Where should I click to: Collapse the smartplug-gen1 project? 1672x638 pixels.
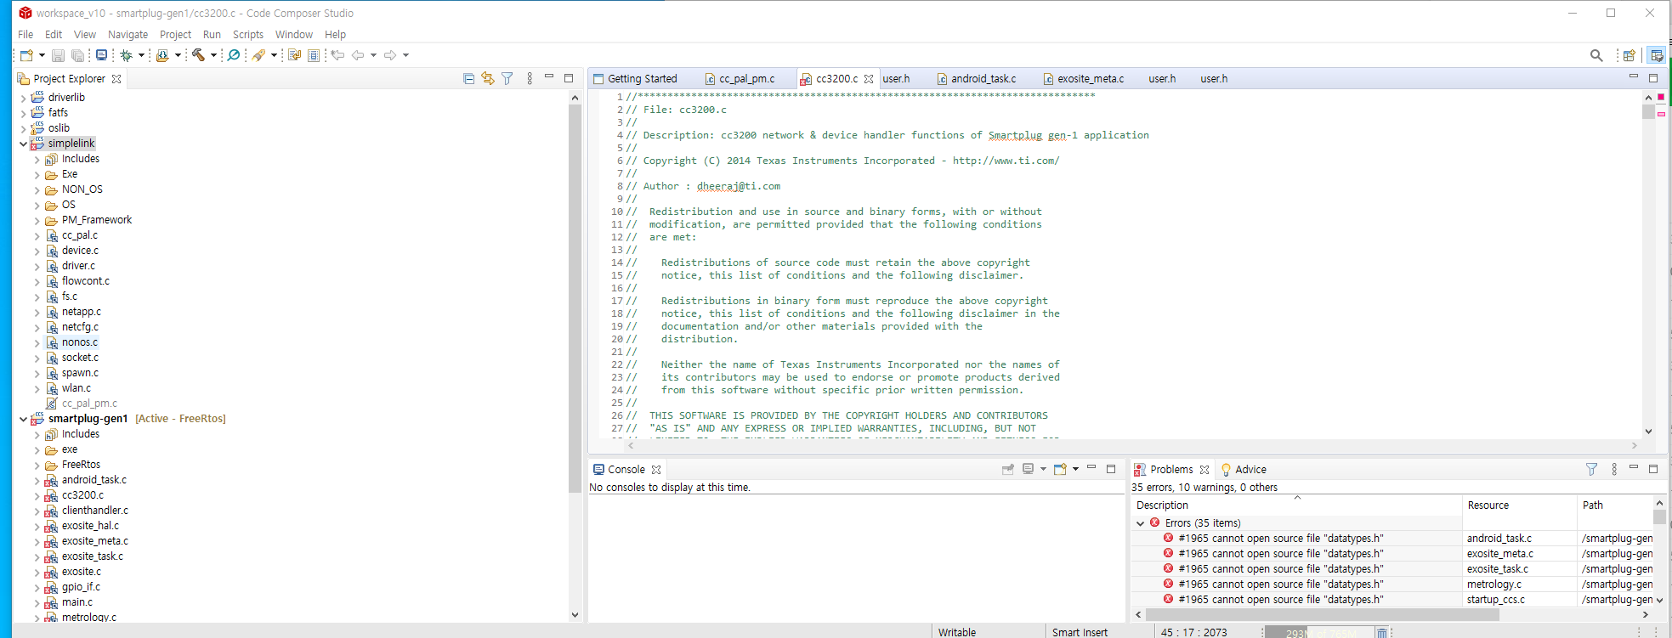click(x=23, y=419)
